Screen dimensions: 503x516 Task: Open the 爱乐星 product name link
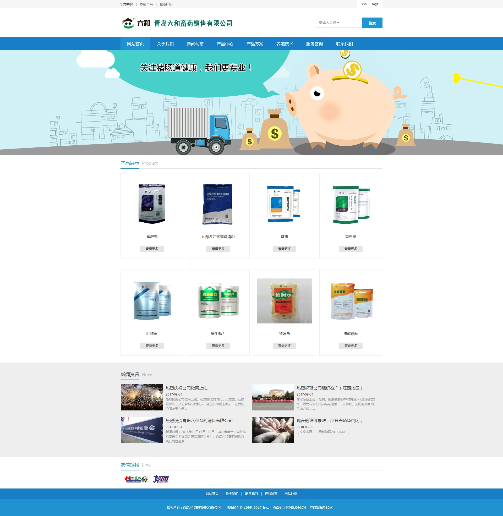[x=351, y=237]
